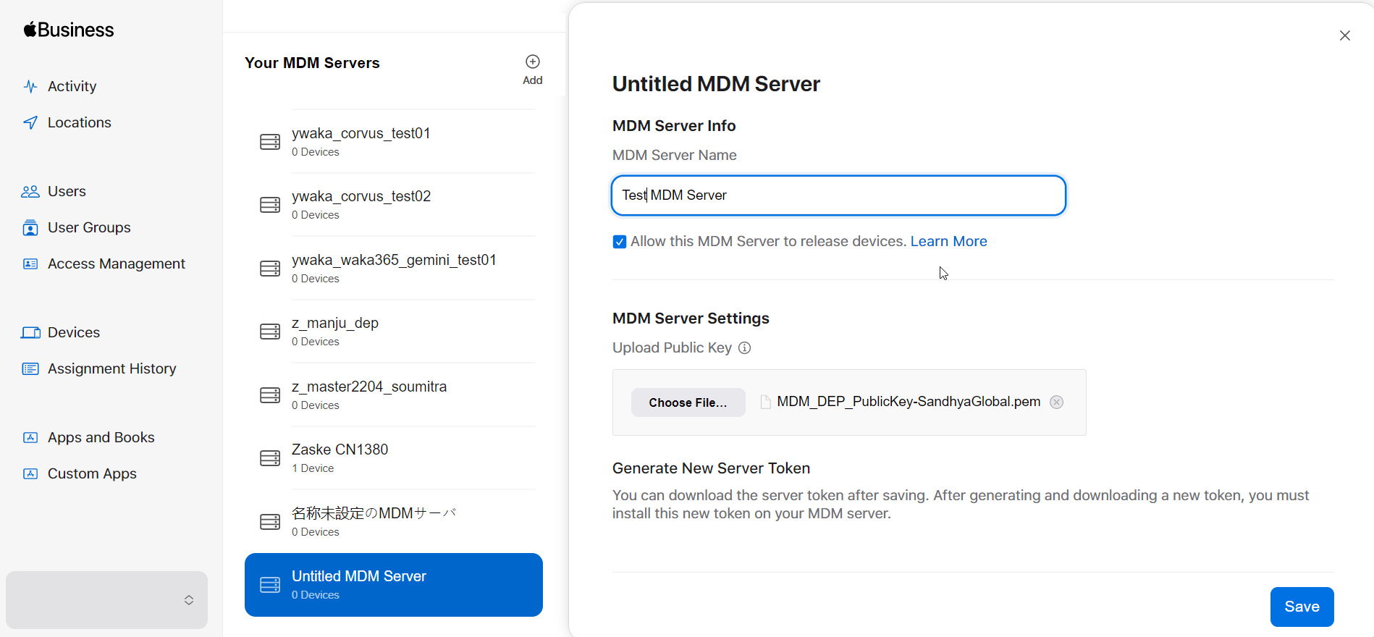1374x637 pixels.
Task: Select 名称未設定のMDMサーバ server name
Action: pos(374,513)
